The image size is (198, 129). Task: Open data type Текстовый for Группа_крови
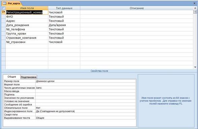click(64, 33)
